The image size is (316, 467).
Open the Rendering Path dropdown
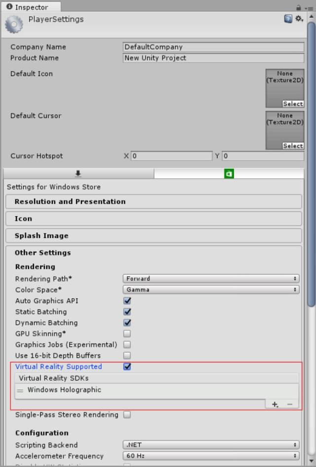211,279
